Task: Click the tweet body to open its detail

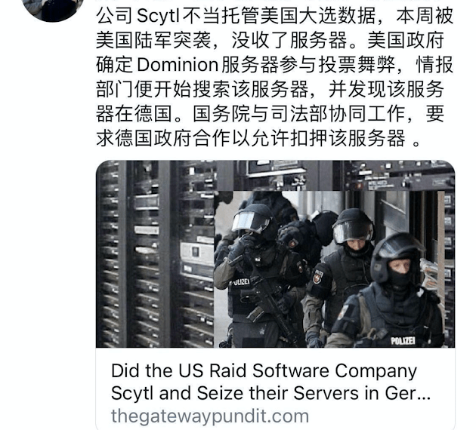Action: click(275, 77)
